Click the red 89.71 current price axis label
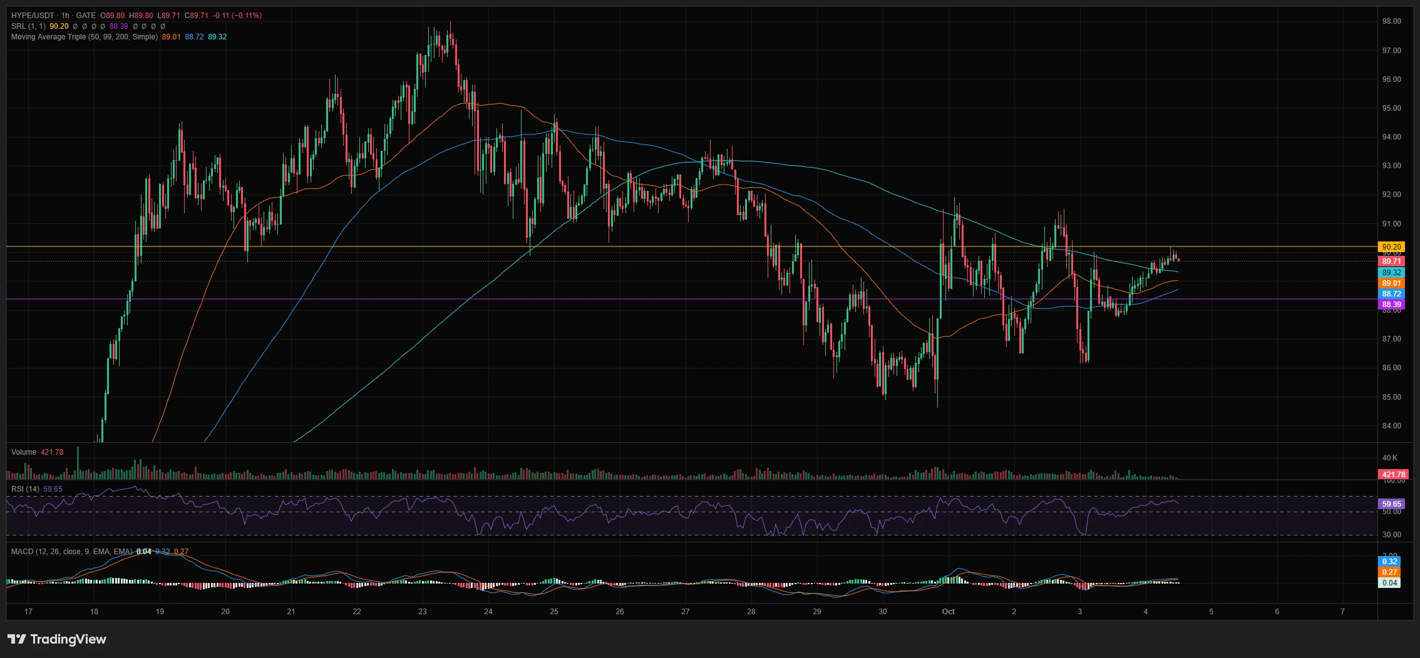1420x658 pixels. [1391, 261]
